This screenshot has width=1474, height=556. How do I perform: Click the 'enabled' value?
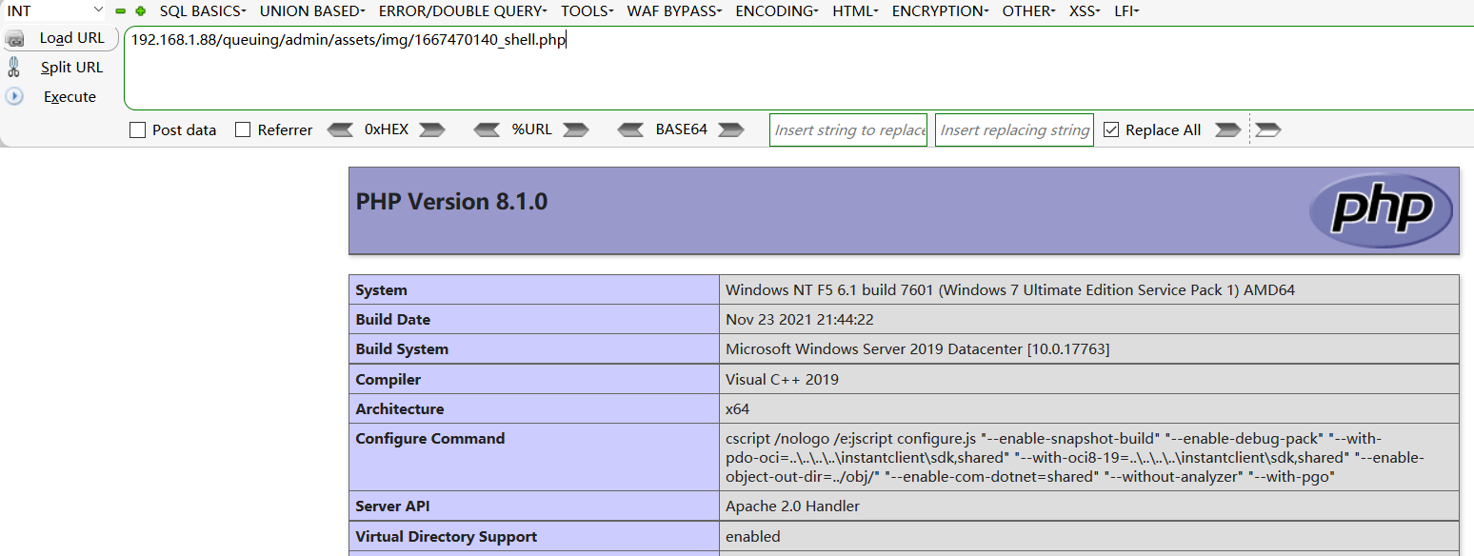[752, 537]
